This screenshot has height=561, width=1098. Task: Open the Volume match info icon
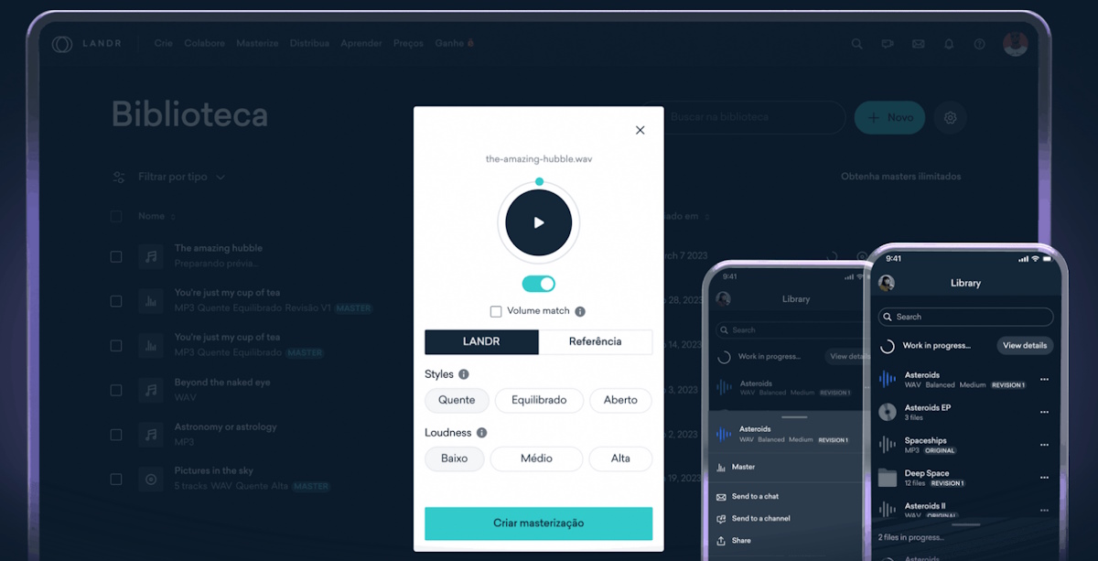pyautogui.click(x=580, y=311)
